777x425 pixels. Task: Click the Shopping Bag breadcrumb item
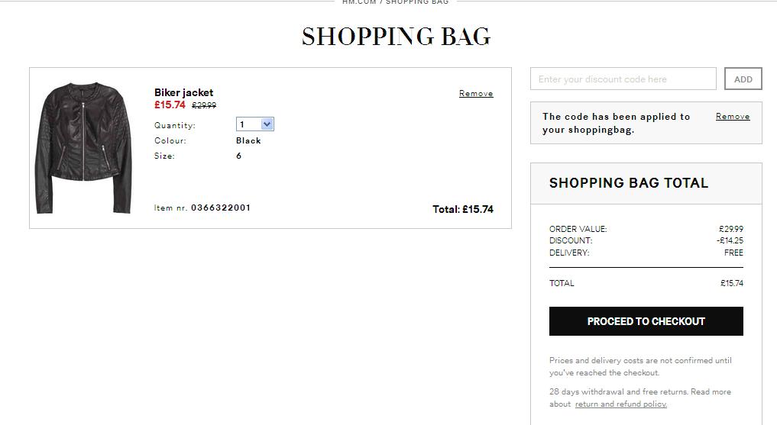point(417,2)
